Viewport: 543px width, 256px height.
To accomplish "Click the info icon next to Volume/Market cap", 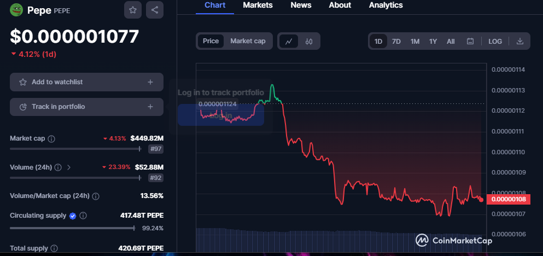I will coord(96,196).
